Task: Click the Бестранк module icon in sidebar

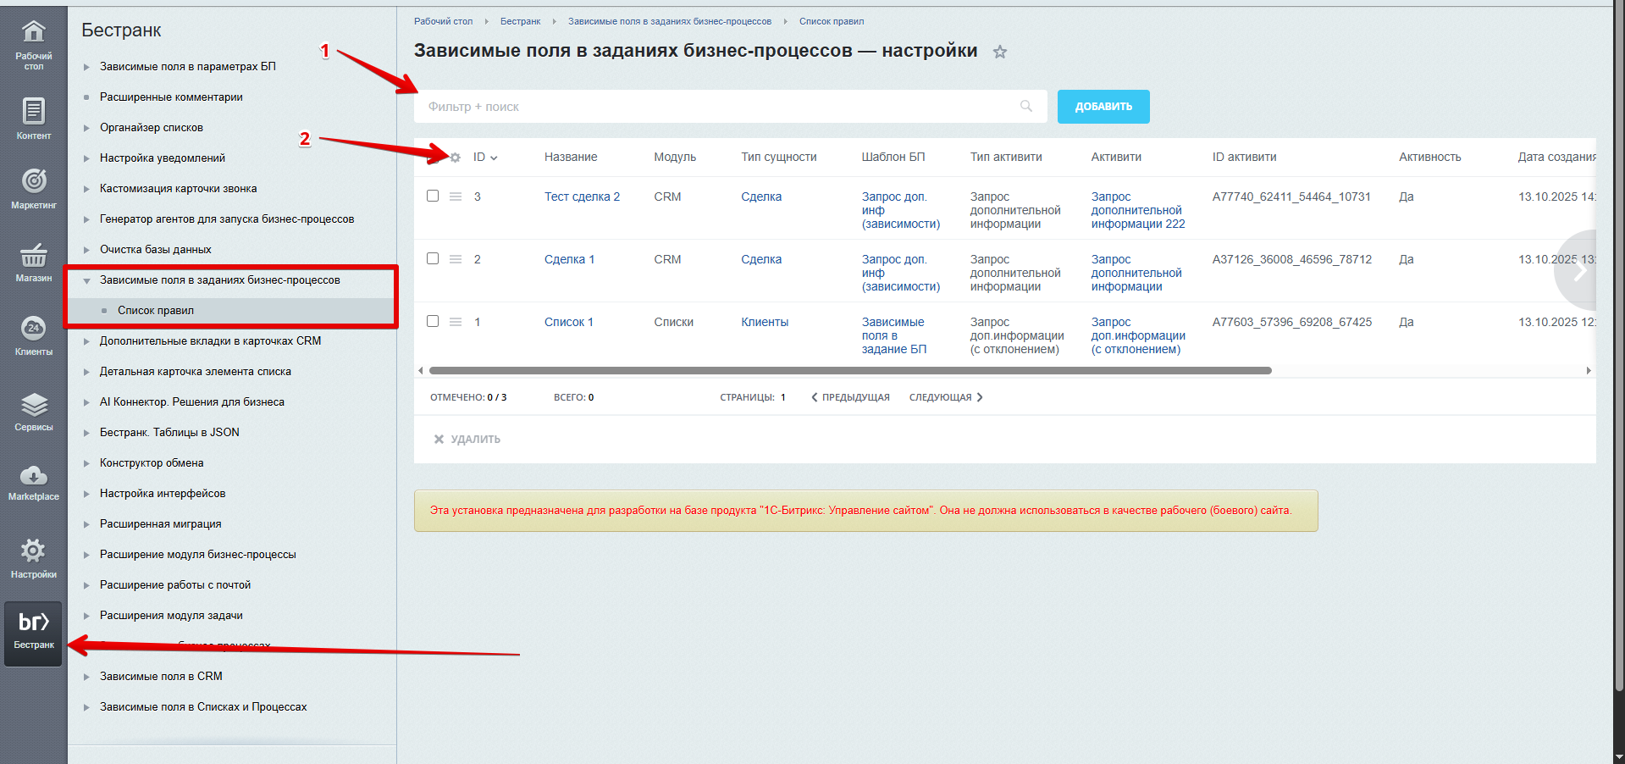Action: [32, 631]
